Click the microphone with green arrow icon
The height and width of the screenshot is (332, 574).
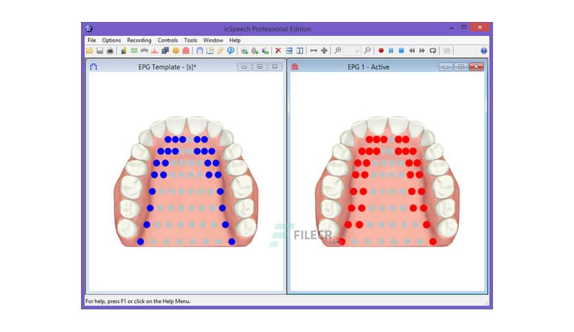(255, 51)
